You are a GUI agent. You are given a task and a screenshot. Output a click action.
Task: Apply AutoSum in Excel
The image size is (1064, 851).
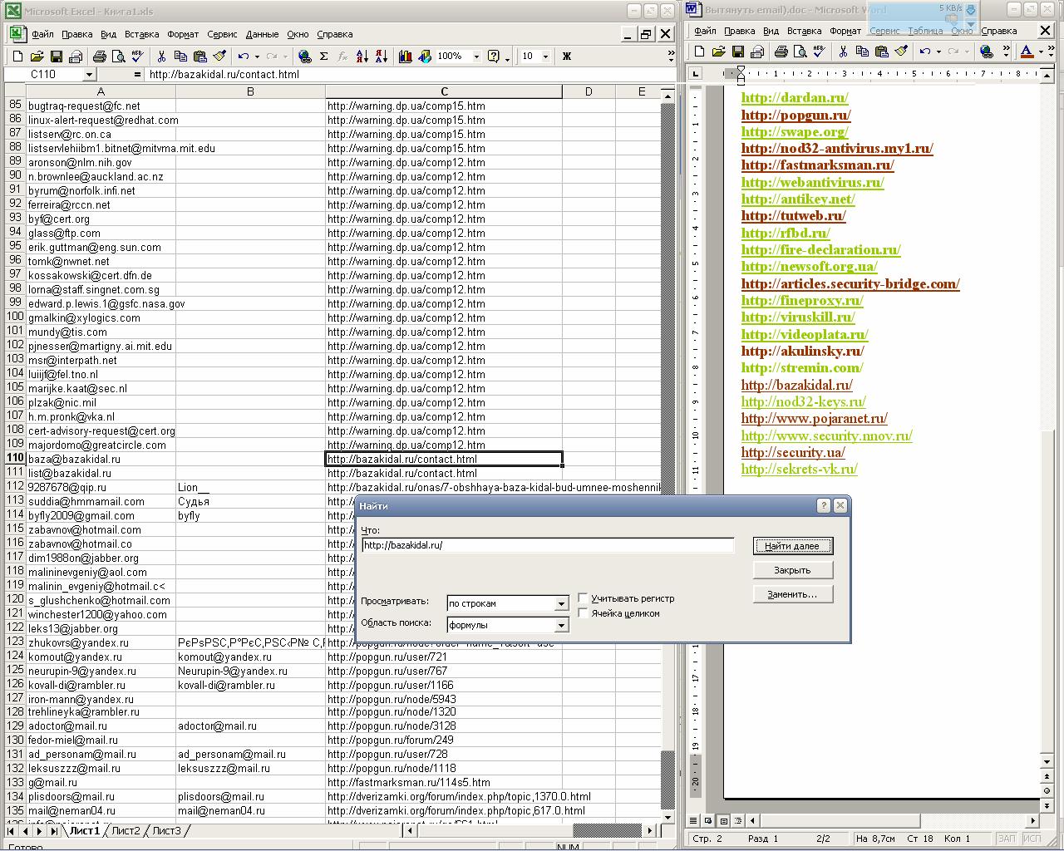tap(323, 57)
